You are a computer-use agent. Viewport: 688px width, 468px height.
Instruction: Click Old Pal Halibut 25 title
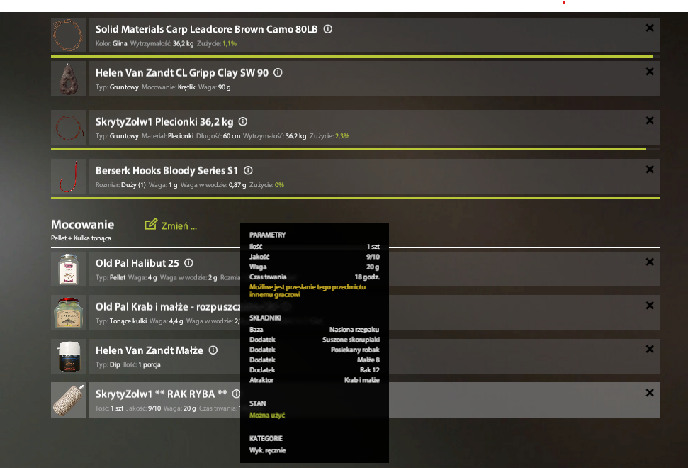coord(137,263)
